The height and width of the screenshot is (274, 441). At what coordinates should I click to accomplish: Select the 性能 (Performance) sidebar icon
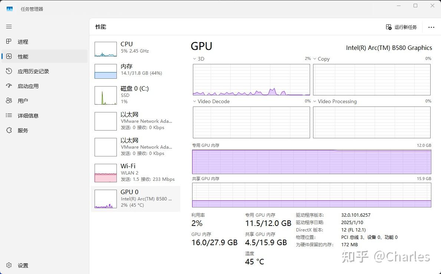coord(22,56)
